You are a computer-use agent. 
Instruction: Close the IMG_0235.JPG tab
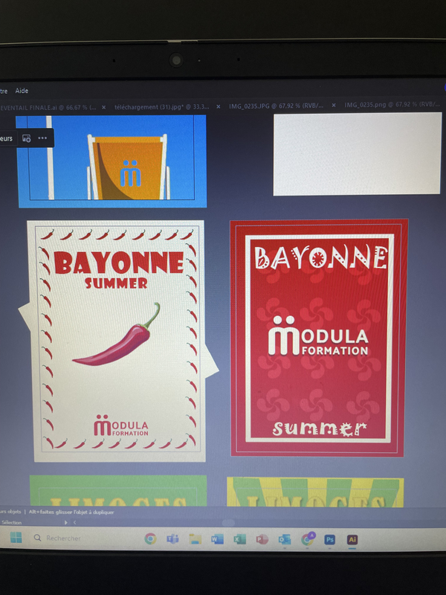pyautogui.click(x=333, y=106)
